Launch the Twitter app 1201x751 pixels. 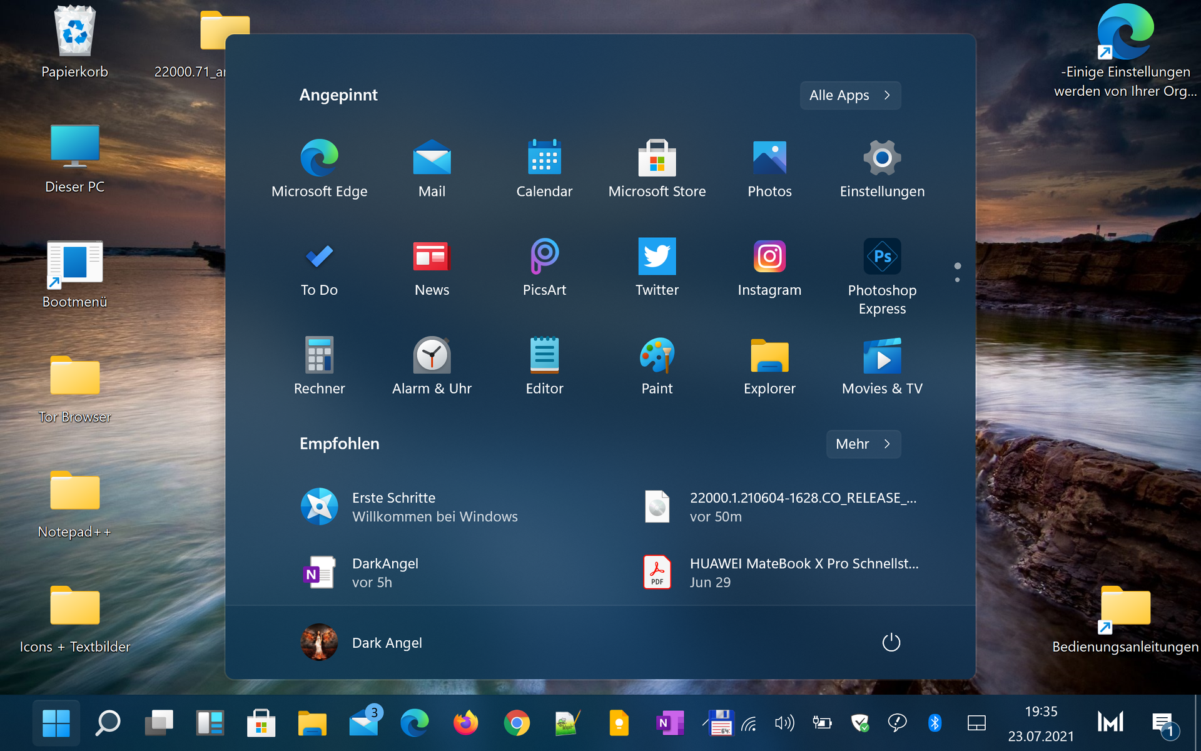click(657, 267)
